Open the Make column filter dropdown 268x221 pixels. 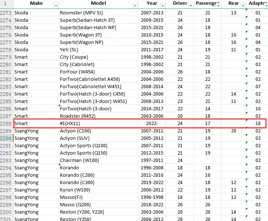pos(56,6)
